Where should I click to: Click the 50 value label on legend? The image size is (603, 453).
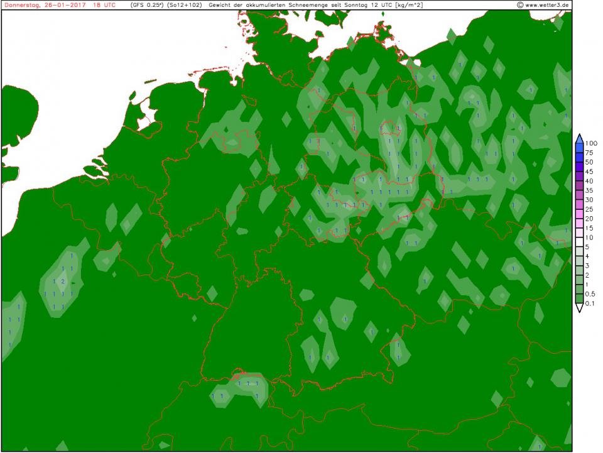[589, 162]
